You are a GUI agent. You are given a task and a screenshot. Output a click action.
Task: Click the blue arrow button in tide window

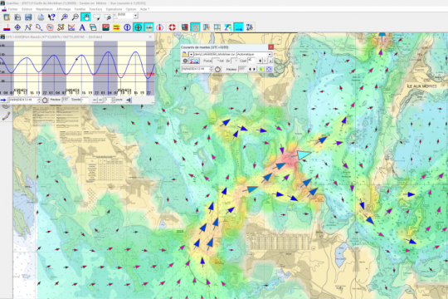[x=3, y=100]
